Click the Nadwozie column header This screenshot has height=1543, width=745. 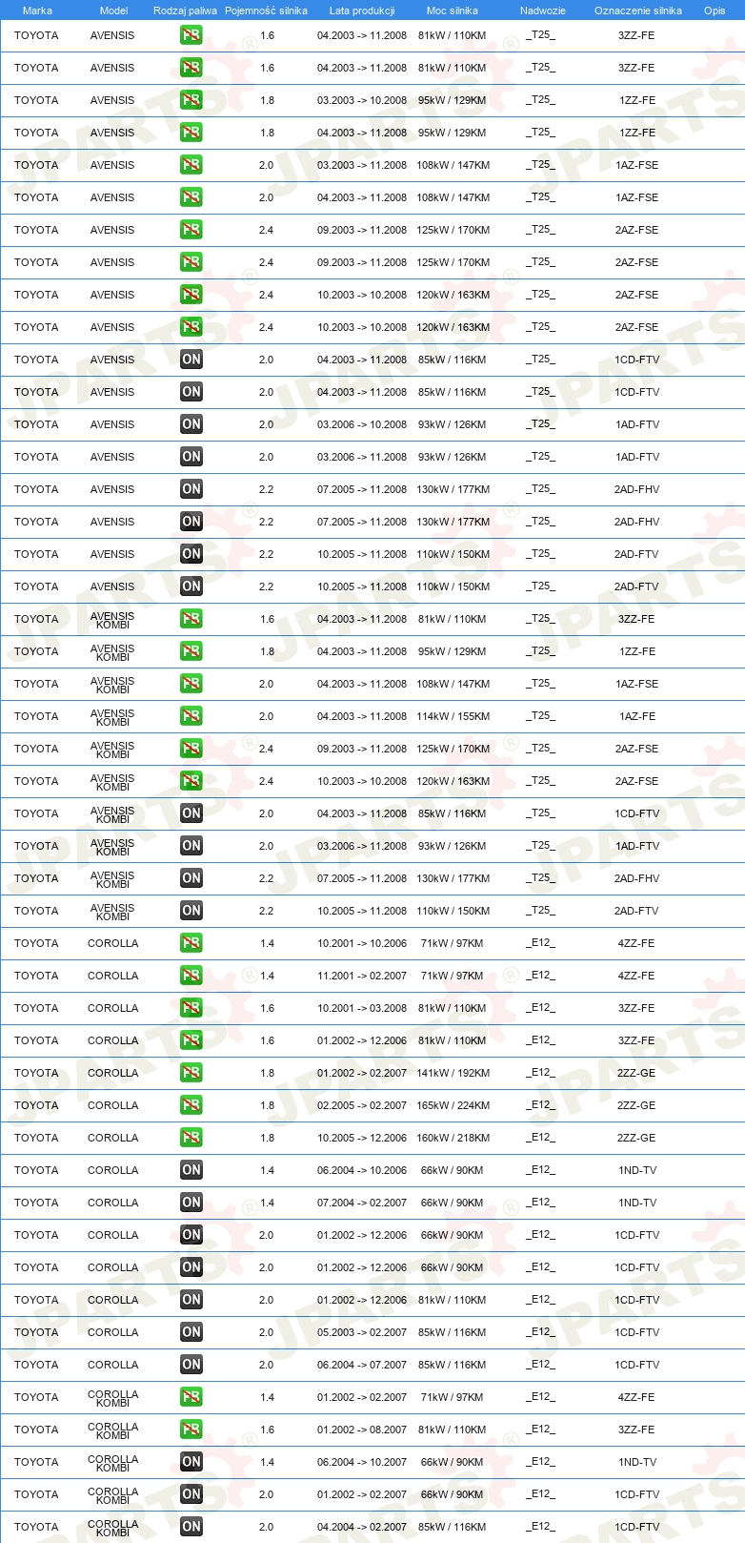click(x=543, y=10)
